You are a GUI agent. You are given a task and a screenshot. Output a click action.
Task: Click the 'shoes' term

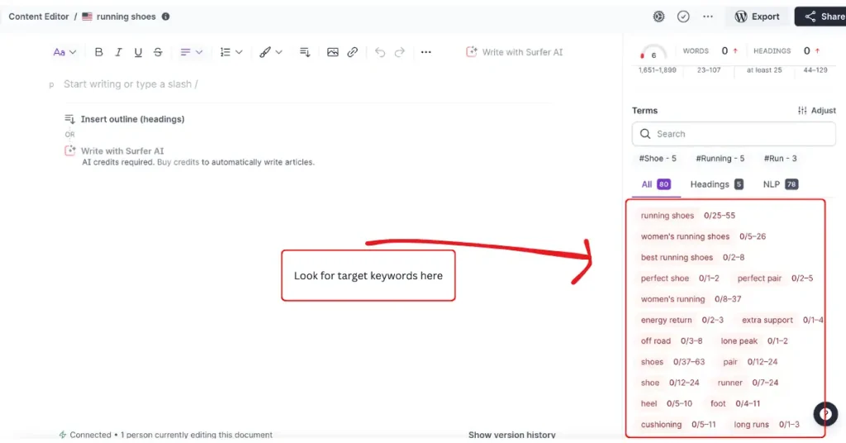[652, 362]
